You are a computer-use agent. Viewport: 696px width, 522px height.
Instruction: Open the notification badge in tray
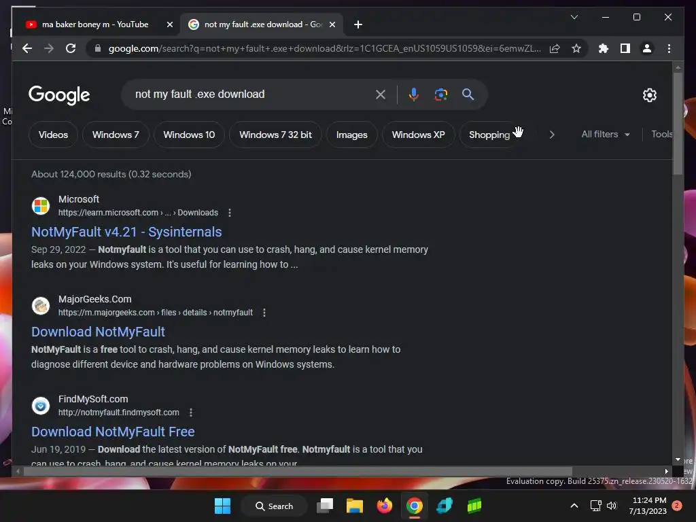(677, 506)
